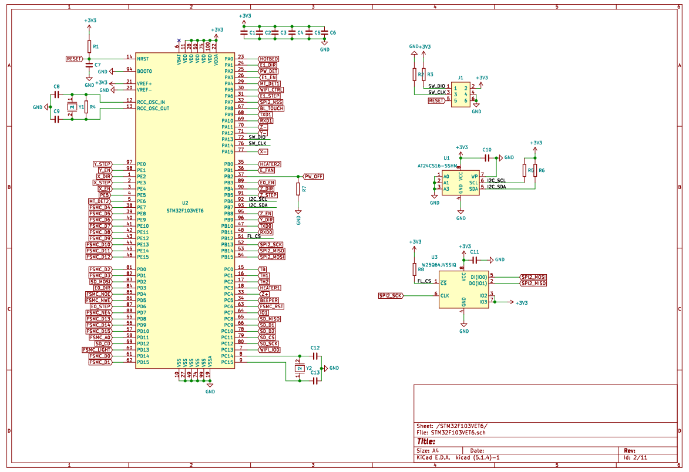
Task: Click the 'KiCad E.D.A. kicad (5.1.4)-1' text
Action: coord(458,457)
